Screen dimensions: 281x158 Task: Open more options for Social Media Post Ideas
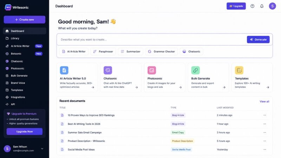265,150
